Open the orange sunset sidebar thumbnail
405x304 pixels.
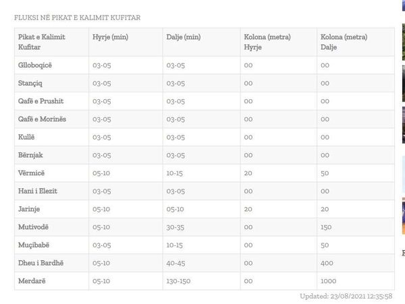404,216
